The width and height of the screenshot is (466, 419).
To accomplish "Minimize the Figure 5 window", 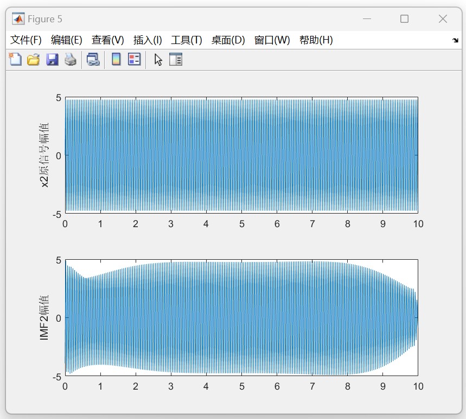I will tap(367, 19).
